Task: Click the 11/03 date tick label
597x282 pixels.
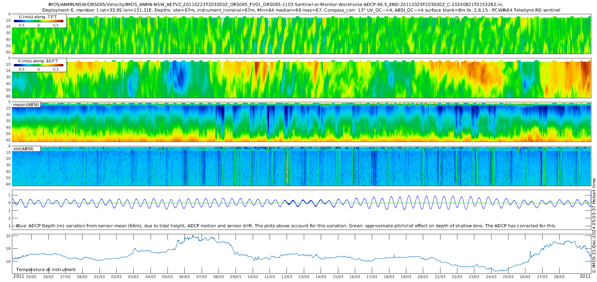Action: (x=270, y=277)
